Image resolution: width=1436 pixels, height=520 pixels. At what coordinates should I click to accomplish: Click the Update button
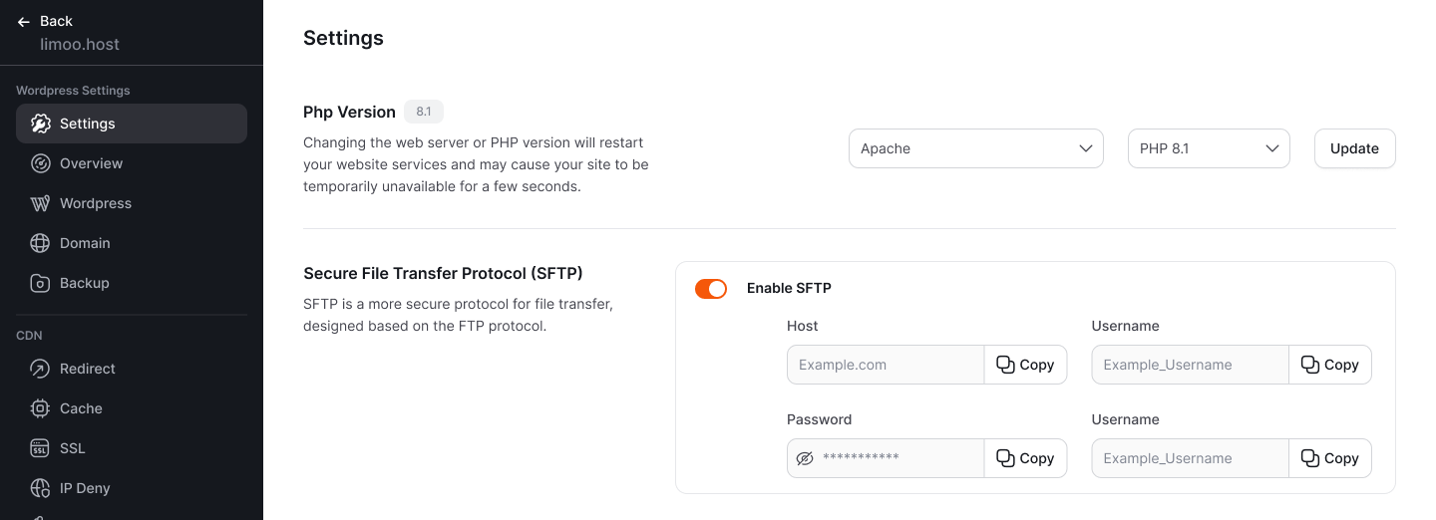(x=1354, y=148)
